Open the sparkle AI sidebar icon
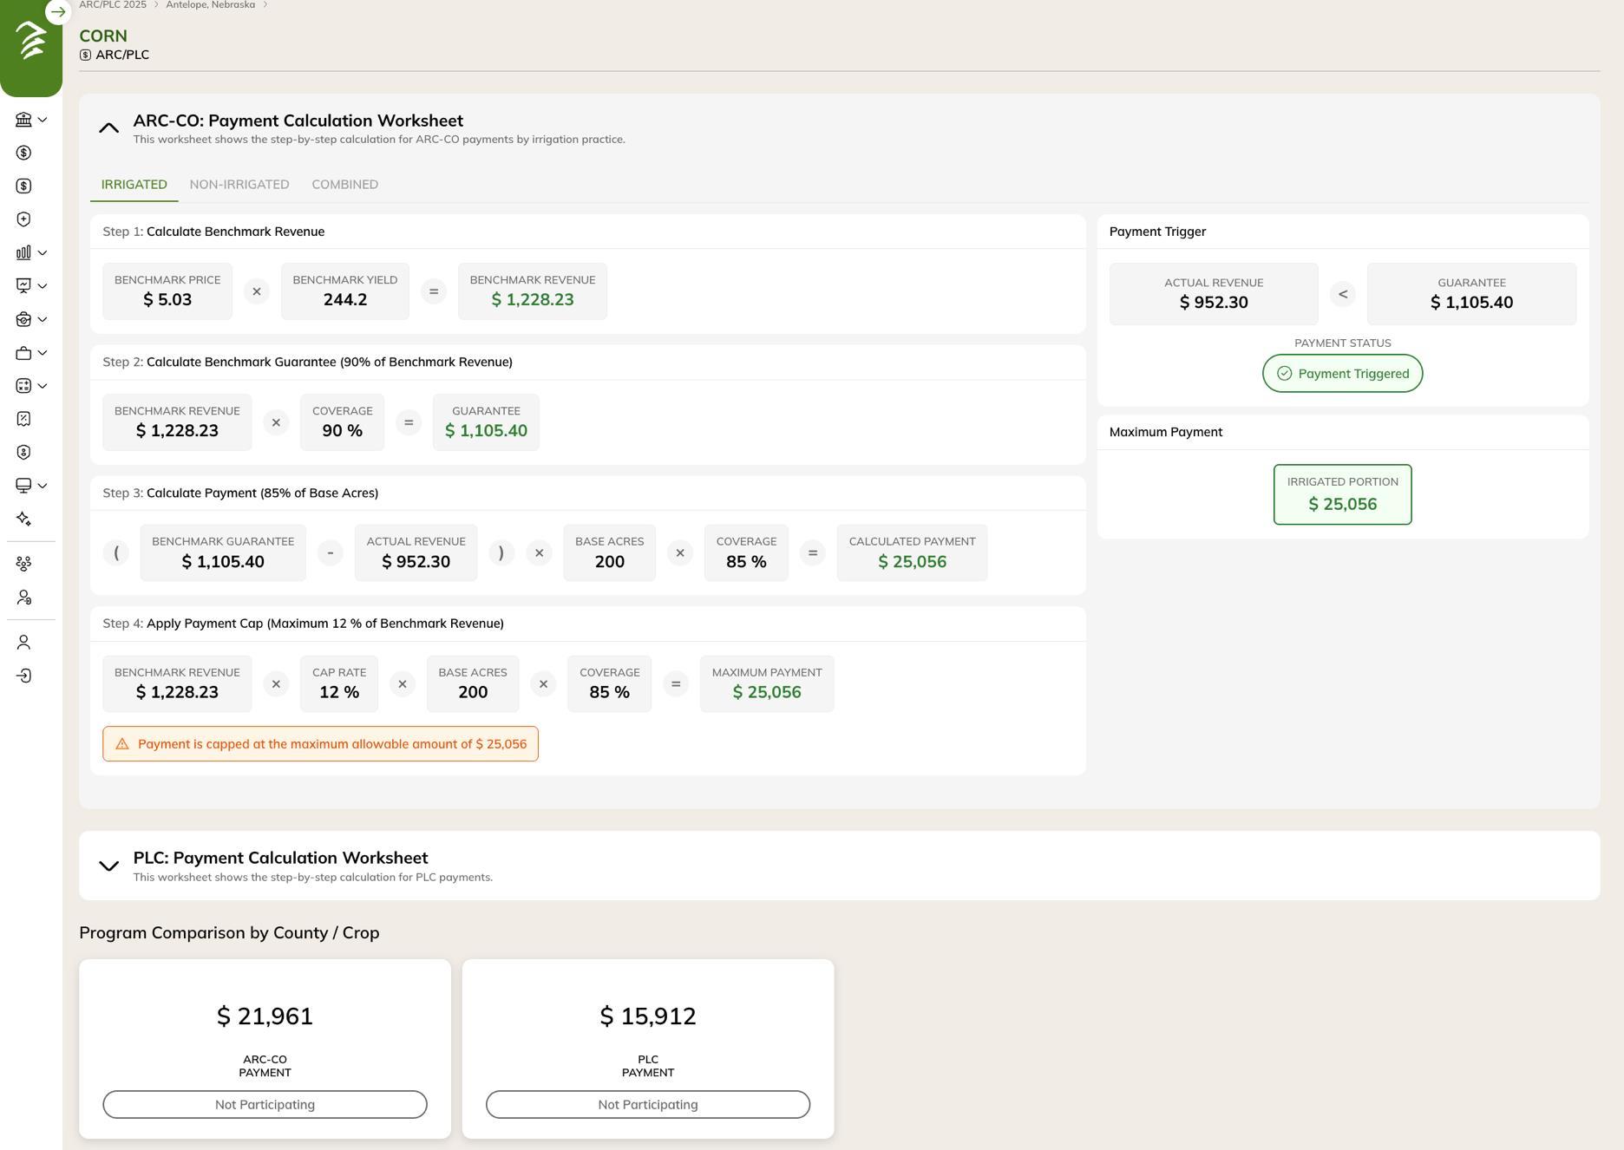The height and width of the screenshot is (1150, 1624). pyautogui.click(x=23, y=519)
